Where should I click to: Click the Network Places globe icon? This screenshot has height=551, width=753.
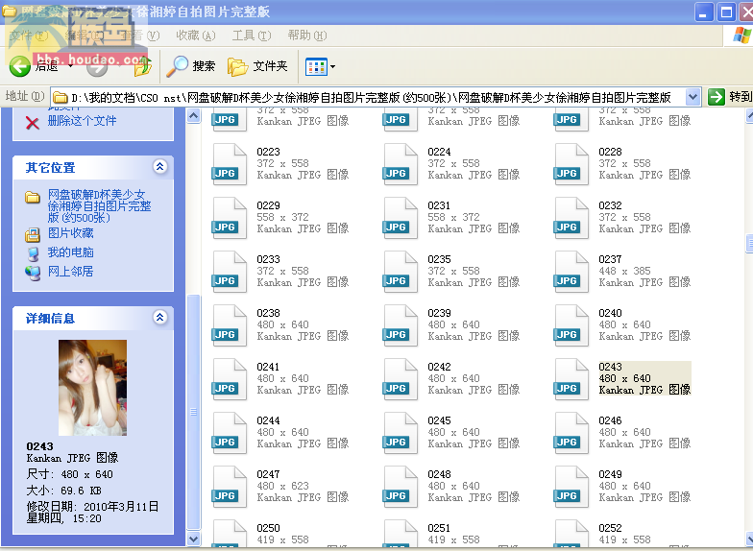(x=33, y=273)
